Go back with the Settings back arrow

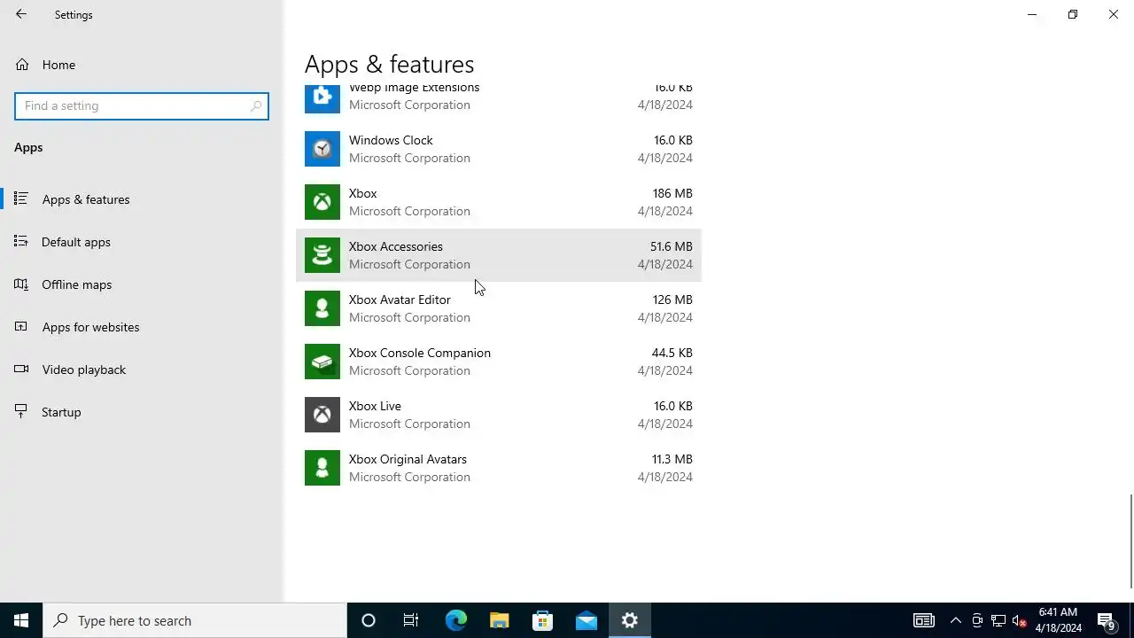21,14
